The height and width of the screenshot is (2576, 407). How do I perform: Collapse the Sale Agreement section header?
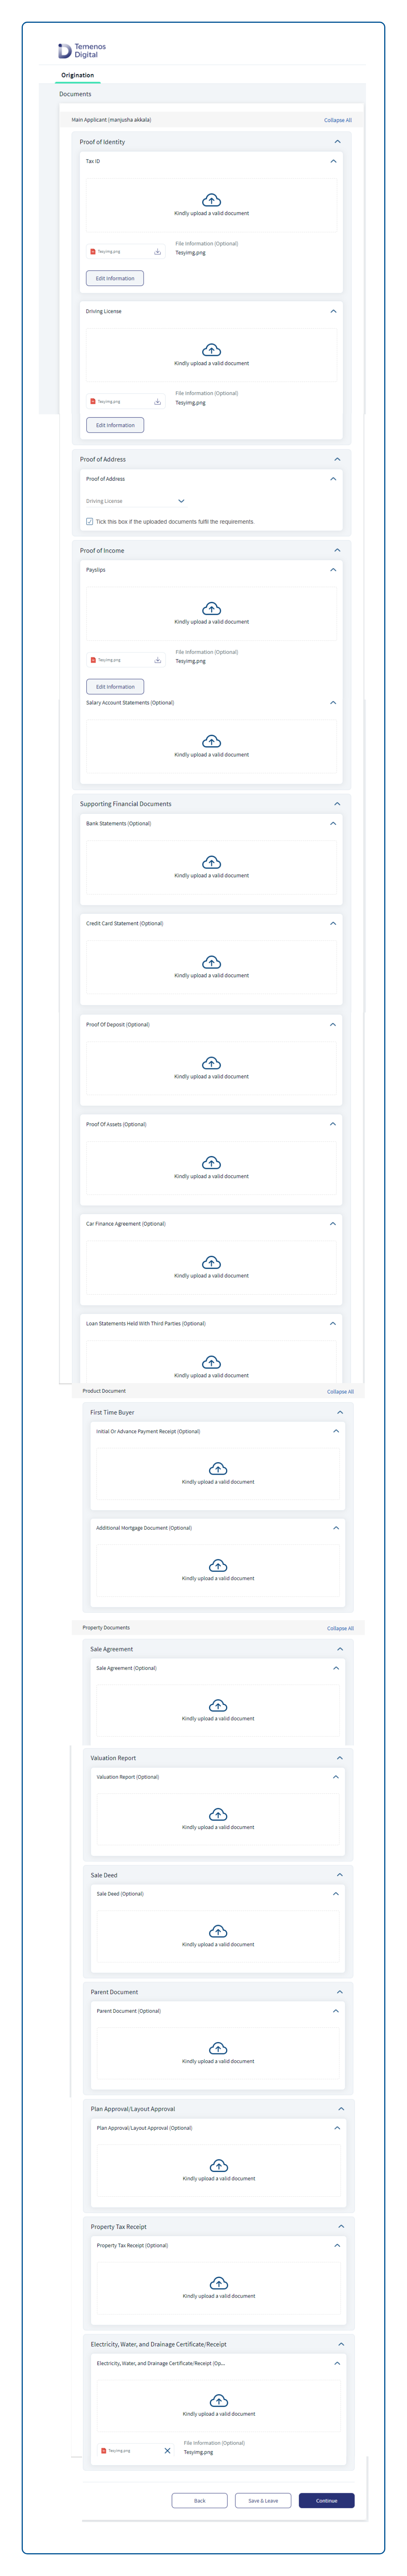point(340,1649)
